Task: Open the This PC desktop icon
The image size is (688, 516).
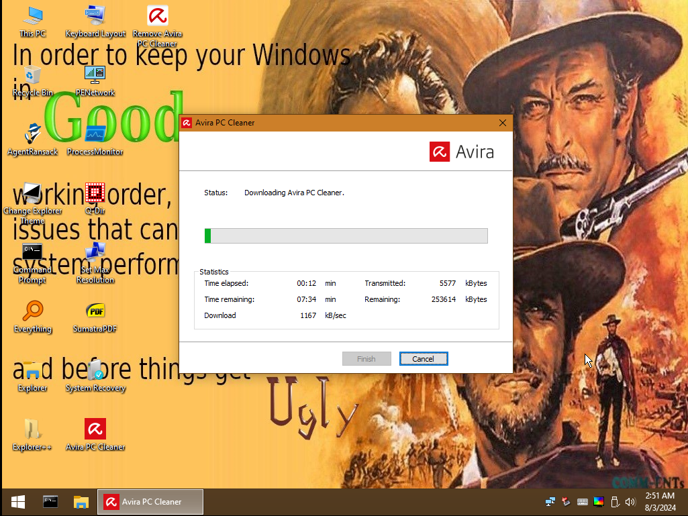Action: coord(32,22)
